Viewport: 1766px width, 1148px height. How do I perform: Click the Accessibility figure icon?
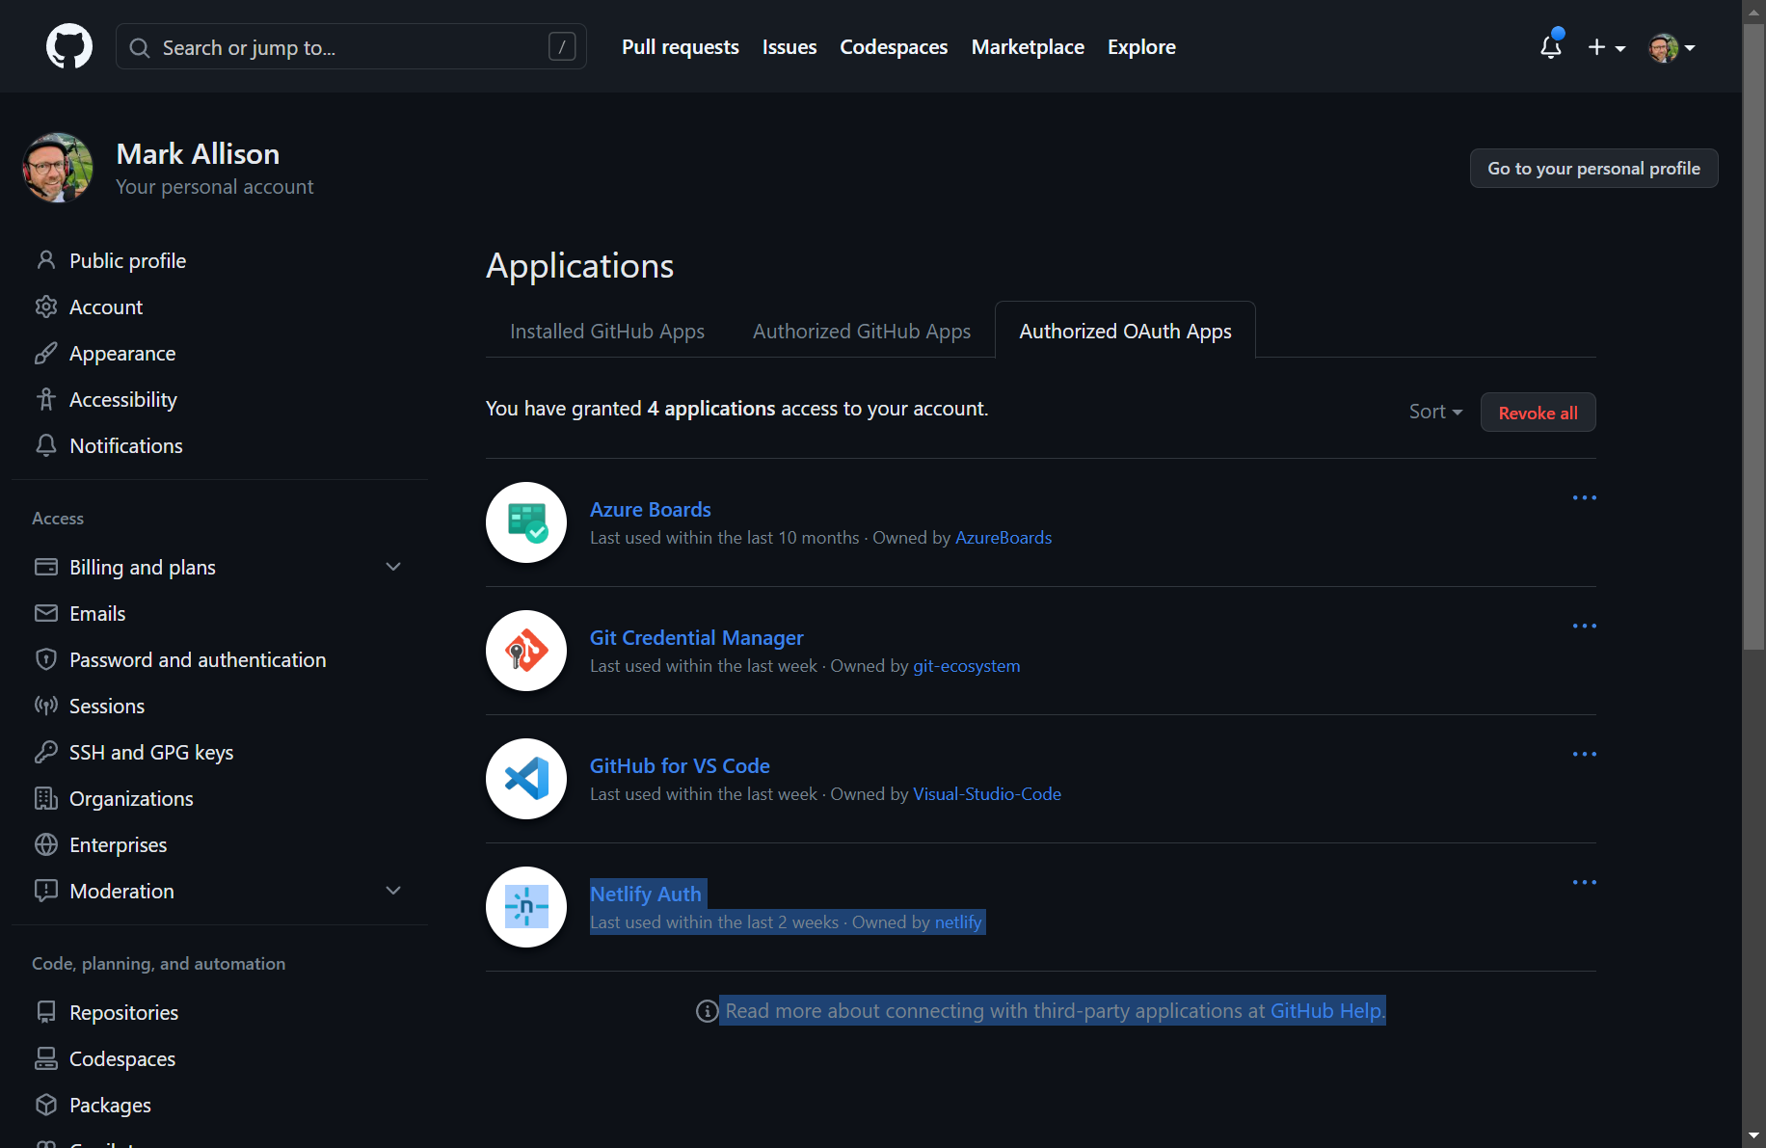pos(45,399)
